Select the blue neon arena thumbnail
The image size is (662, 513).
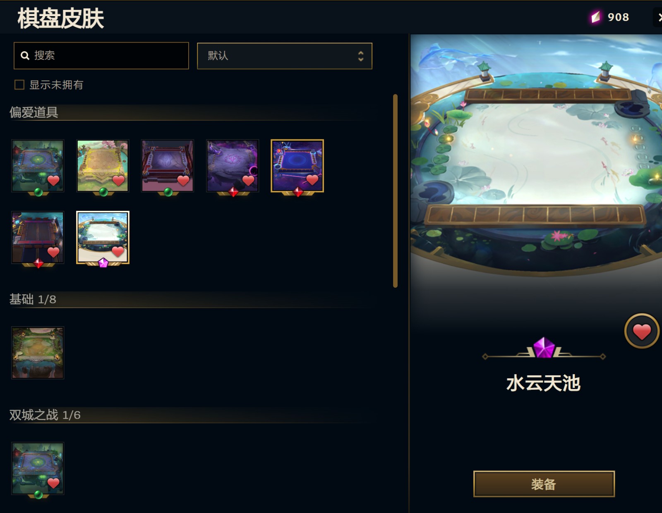[297, 166]
